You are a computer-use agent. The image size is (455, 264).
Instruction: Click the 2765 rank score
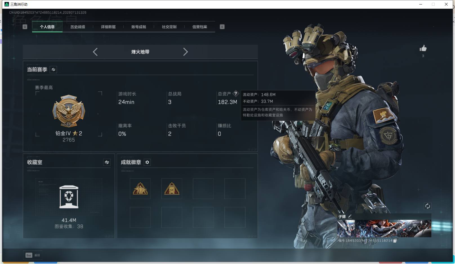(69, 140)
